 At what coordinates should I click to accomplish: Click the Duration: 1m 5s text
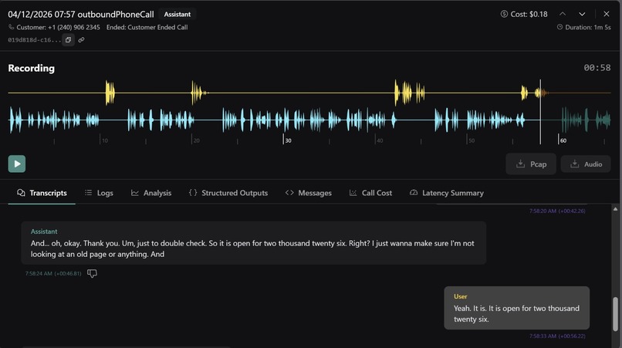click(x=584, y=27)
